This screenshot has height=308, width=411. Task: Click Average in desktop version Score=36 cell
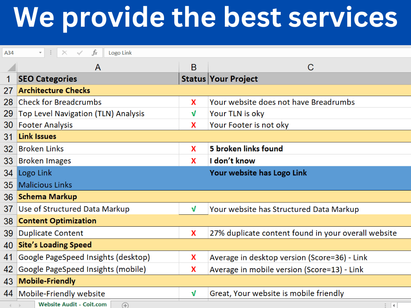(x=310, y=257)
